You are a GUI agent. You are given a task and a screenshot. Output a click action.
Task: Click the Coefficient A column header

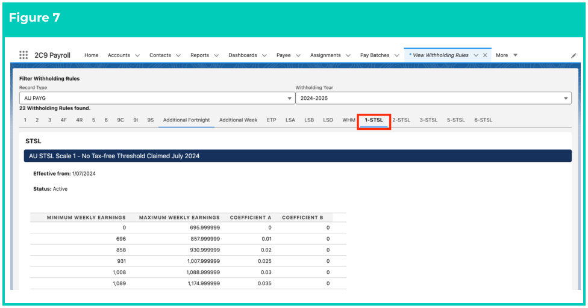pos(251,217)
